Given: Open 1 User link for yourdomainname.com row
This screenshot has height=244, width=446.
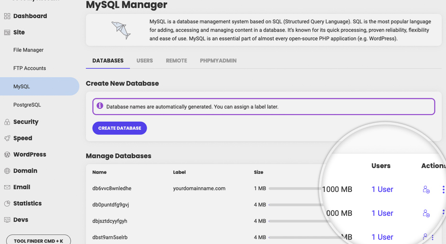Looking at the screenshot, I should pyautogui.click(x=382, y=190).
